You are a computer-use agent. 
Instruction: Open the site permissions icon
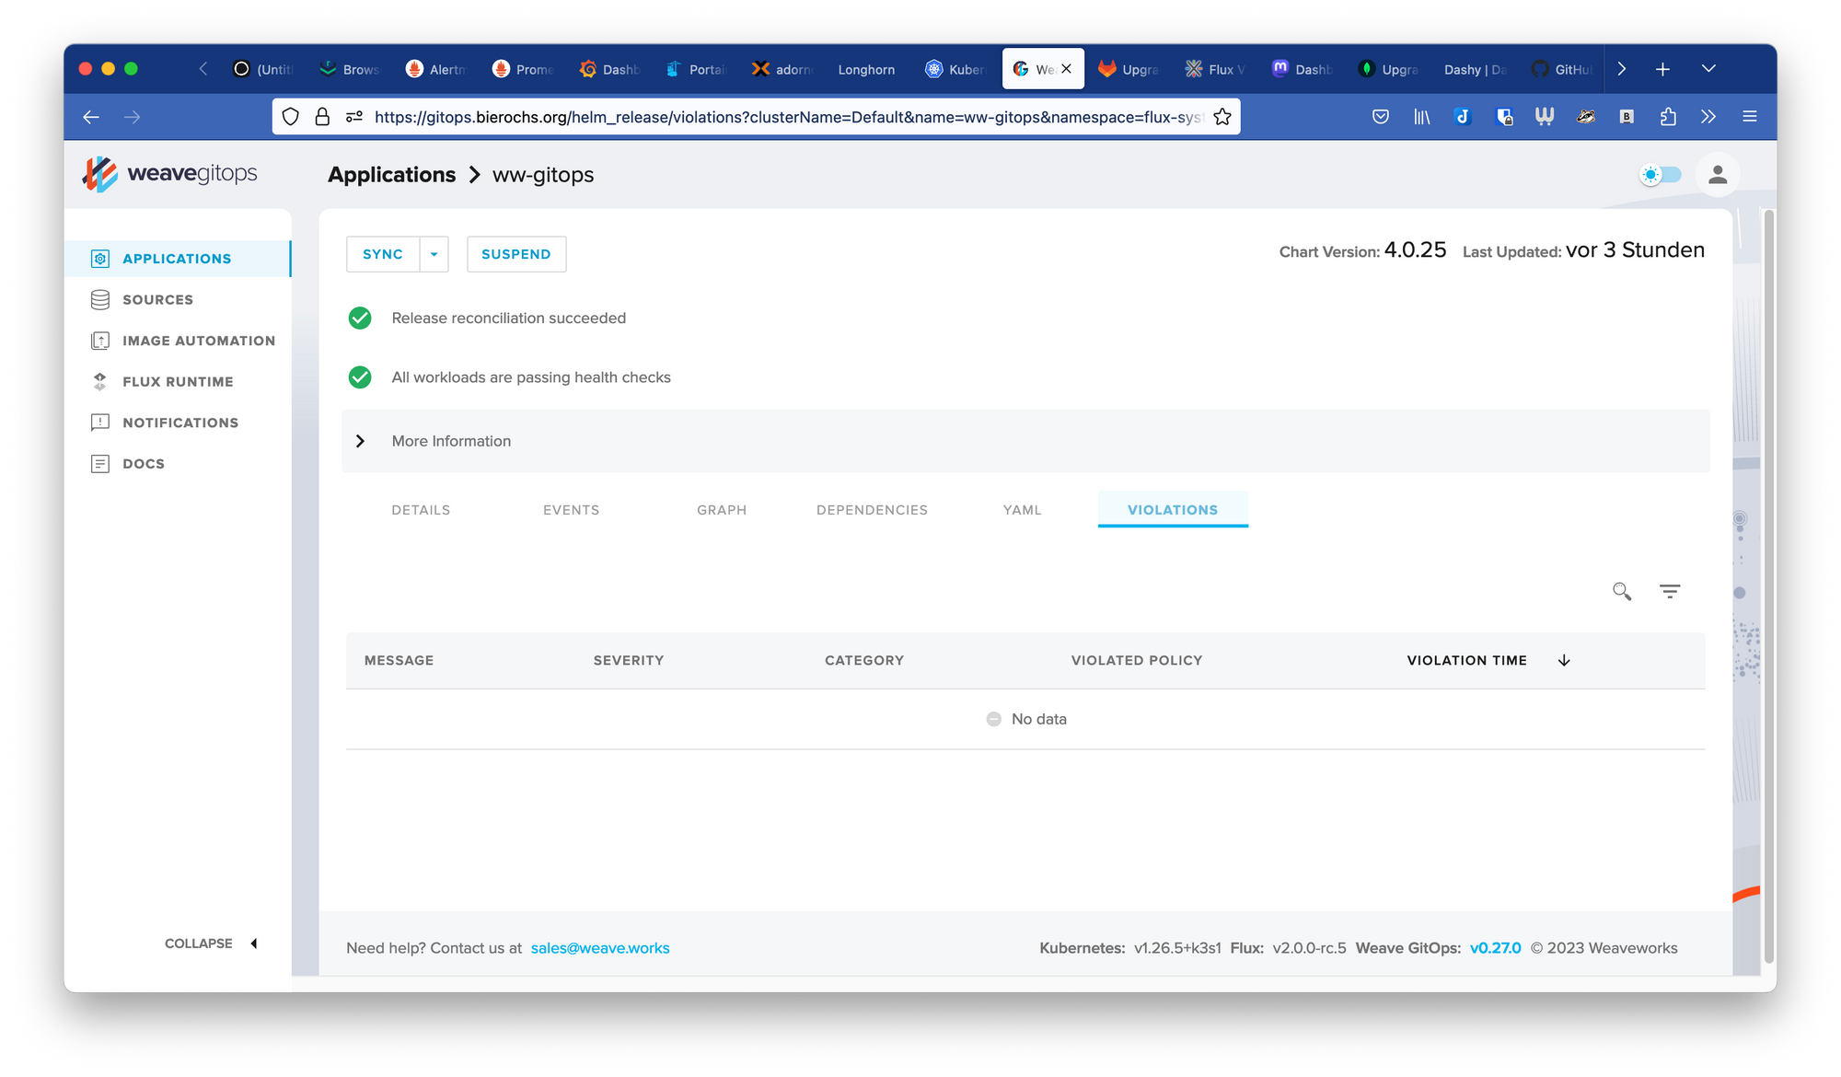coord(354,117)
